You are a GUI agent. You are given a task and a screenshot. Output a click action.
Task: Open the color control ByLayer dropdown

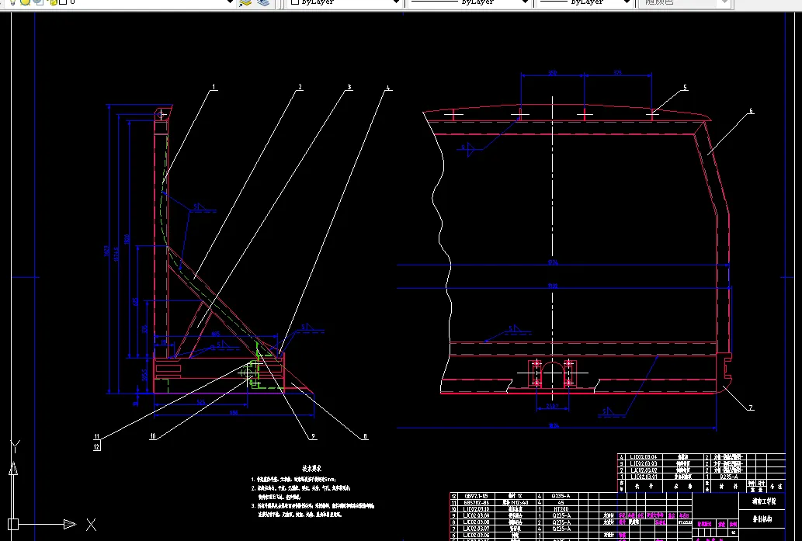tap(344, 2)
